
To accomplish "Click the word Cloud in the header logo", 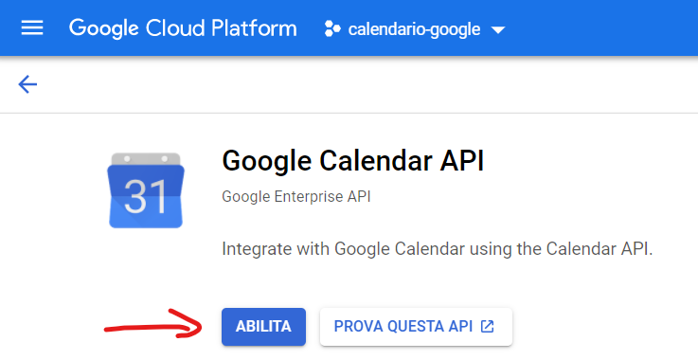I will [175, 28].
